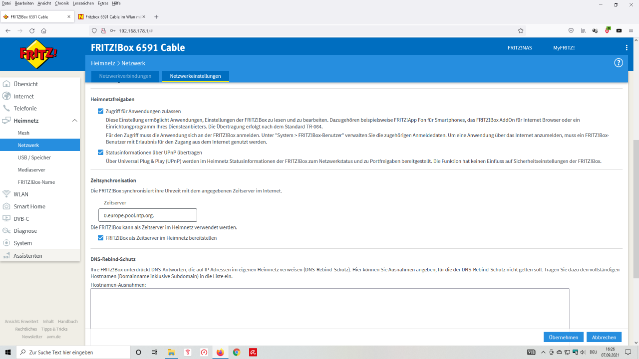Click the Assistenten stairs icon
The width and height of the screenshot is (639, 359).
tap(6, 255)
